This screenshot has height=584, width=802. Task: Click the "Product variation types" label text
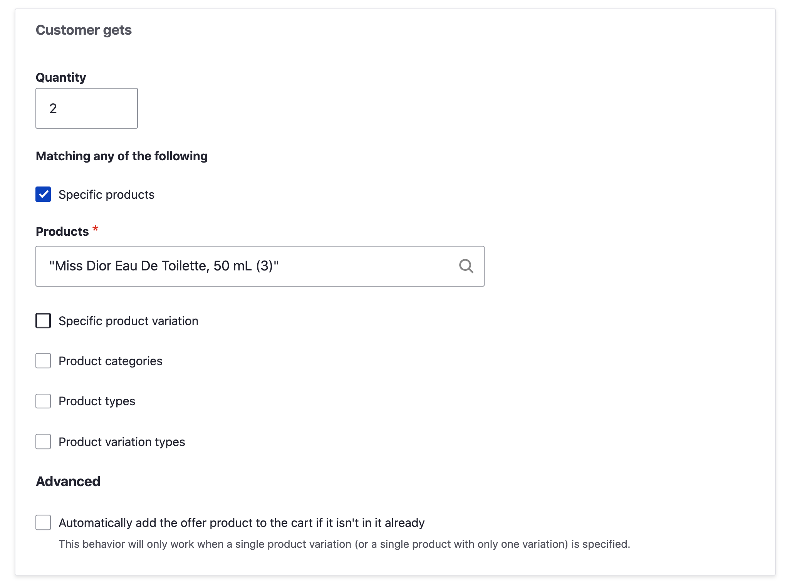click(122, 442)
